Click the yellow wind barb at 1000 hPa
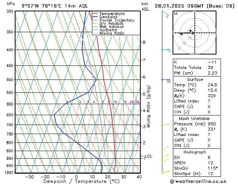This screenshot has height=184, width=238. click(x=166, y=172)
